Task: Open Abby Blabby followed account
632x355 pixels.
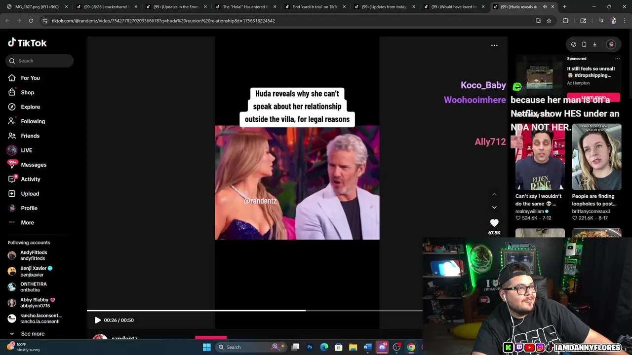Action: coord(35,303)
